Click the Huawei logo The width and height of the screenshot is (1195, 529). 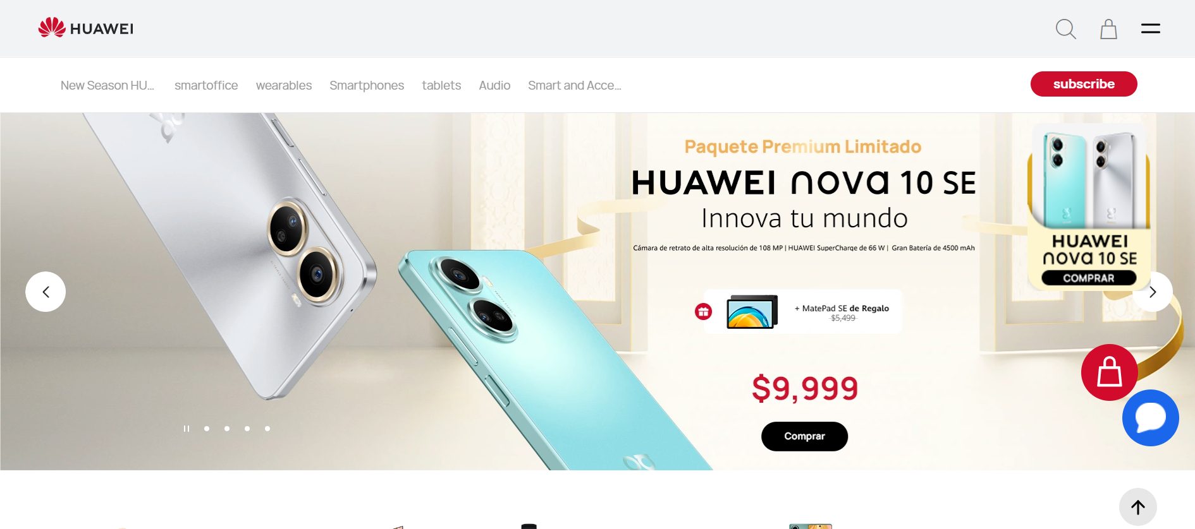(86, 28)
